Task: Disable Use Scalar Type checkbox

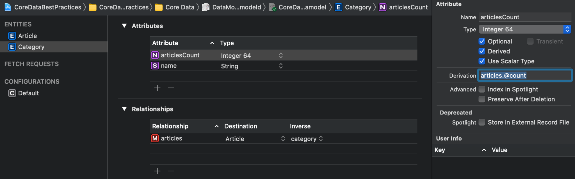Action: tap(482, 61)
